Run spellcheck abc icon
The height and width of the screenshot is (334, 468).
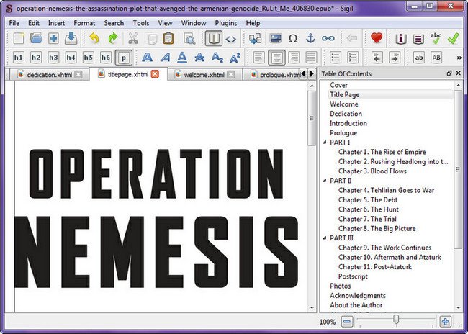(436, 38)
